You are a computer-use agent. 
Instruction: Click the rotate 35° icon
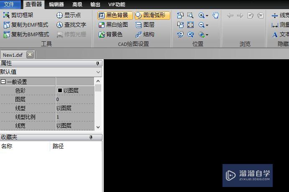tap(180, 35)
